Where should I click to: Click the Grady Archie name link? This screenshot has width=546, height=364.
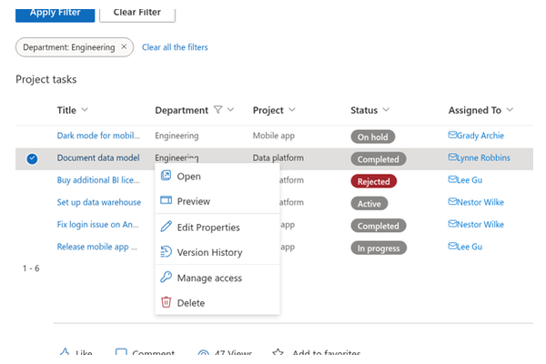(x=480, y=136)
